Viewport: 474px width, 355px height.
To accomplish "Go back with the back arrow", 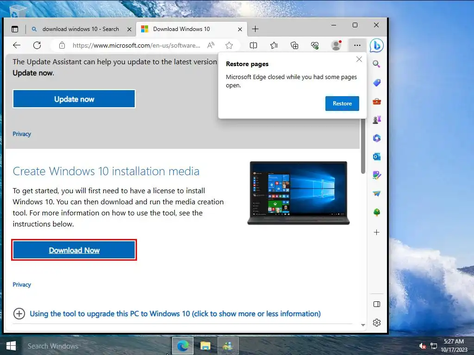I will [17, 45].
